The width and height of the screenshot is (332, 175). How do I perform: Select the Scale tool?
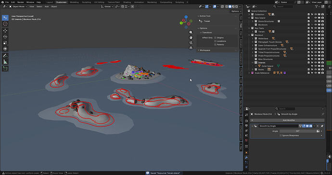pyautogui.click(x=5, y=43)
